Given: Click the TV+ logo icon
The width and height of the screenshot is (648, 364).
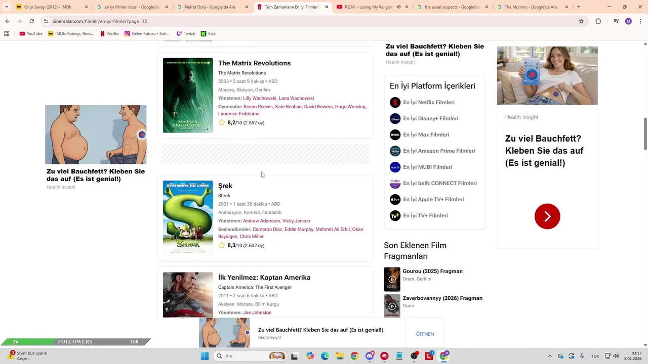Looking at the screenshot, I should 395,216.
